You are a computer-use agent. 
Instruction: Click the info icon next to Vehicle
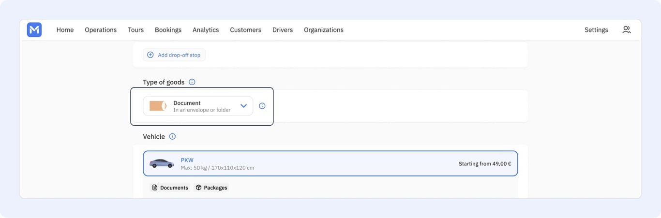point(172,137)
